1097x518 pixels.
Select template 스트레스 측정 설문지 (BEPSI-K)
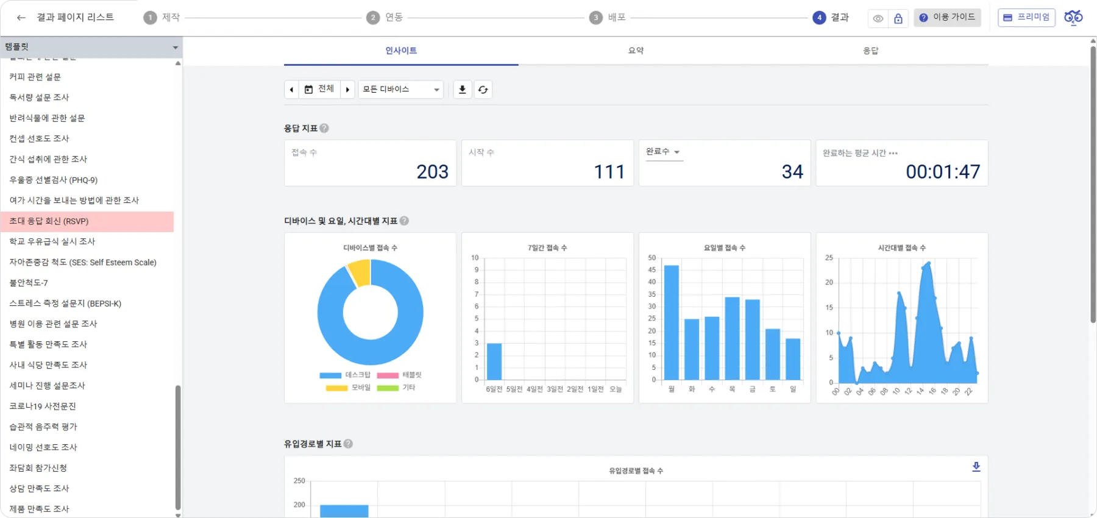pyautogui.click(x=87, y=303)
